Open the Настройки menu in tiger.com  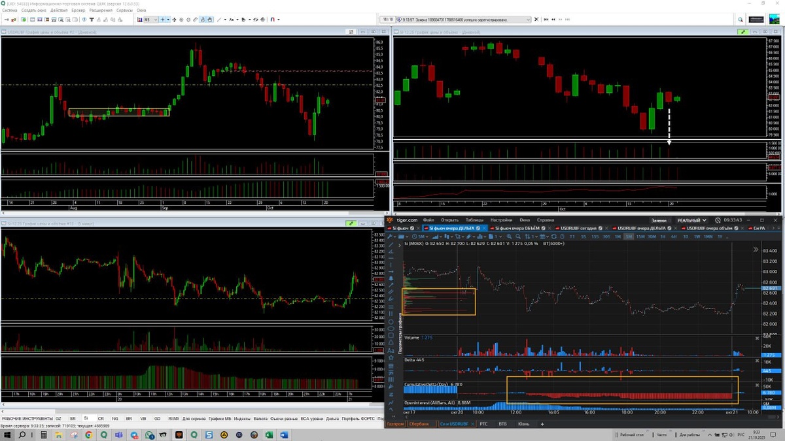pyautogui.click(x=501, y=220)
